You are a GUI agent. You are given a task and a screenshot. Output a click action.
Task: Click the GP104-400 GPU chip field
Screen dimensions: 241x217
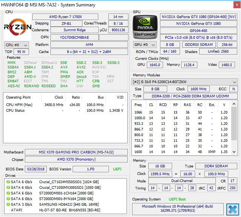pyautogui.click(x=198, y=31)
